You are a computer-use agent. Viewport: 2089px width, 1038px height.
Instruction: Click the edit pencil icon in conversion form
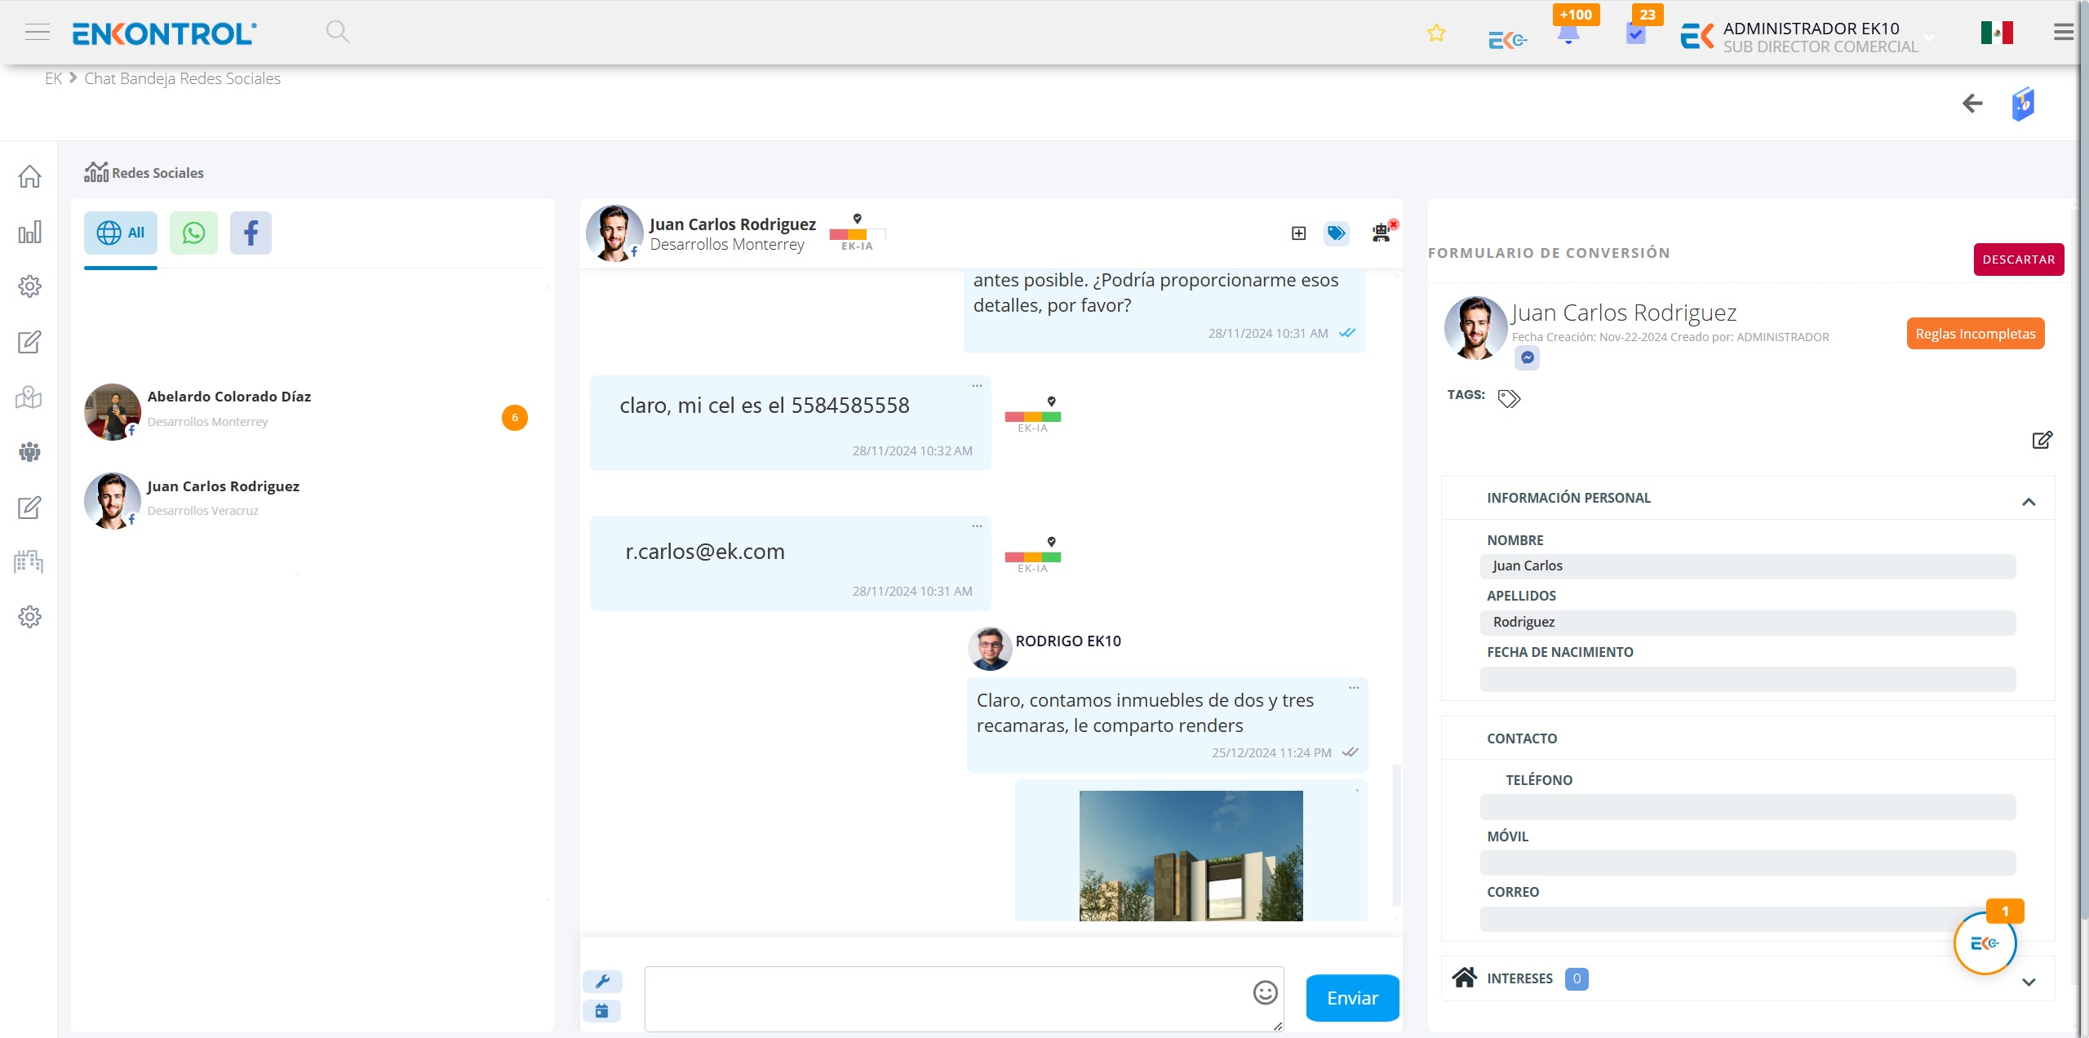2042,441
